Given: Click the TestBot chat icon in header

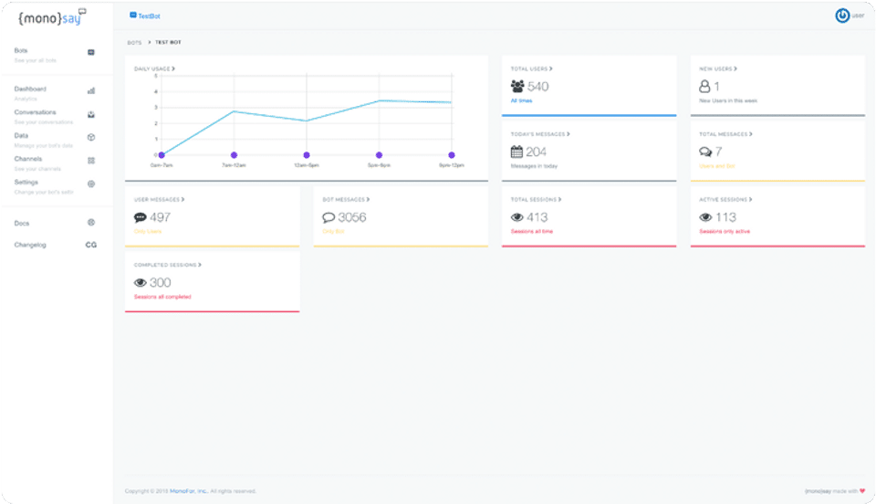Looking at the screenshot, I should pyautogui.click(x=133, y=16).
